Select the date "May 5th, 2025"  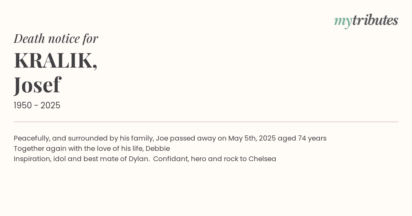pos(252,139)
